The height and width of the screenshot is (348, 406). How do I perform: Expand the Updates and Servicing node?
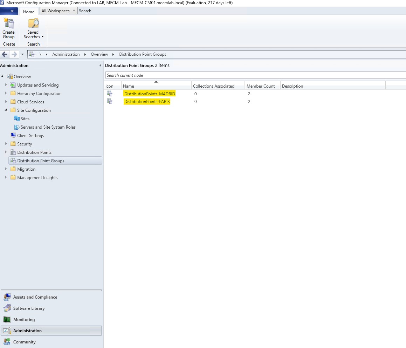coord(6,85)
